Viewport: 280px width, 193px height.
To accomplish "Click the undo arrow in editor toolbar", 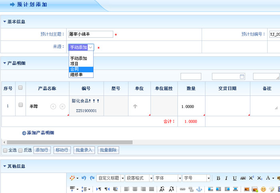I will pos(84,178).
